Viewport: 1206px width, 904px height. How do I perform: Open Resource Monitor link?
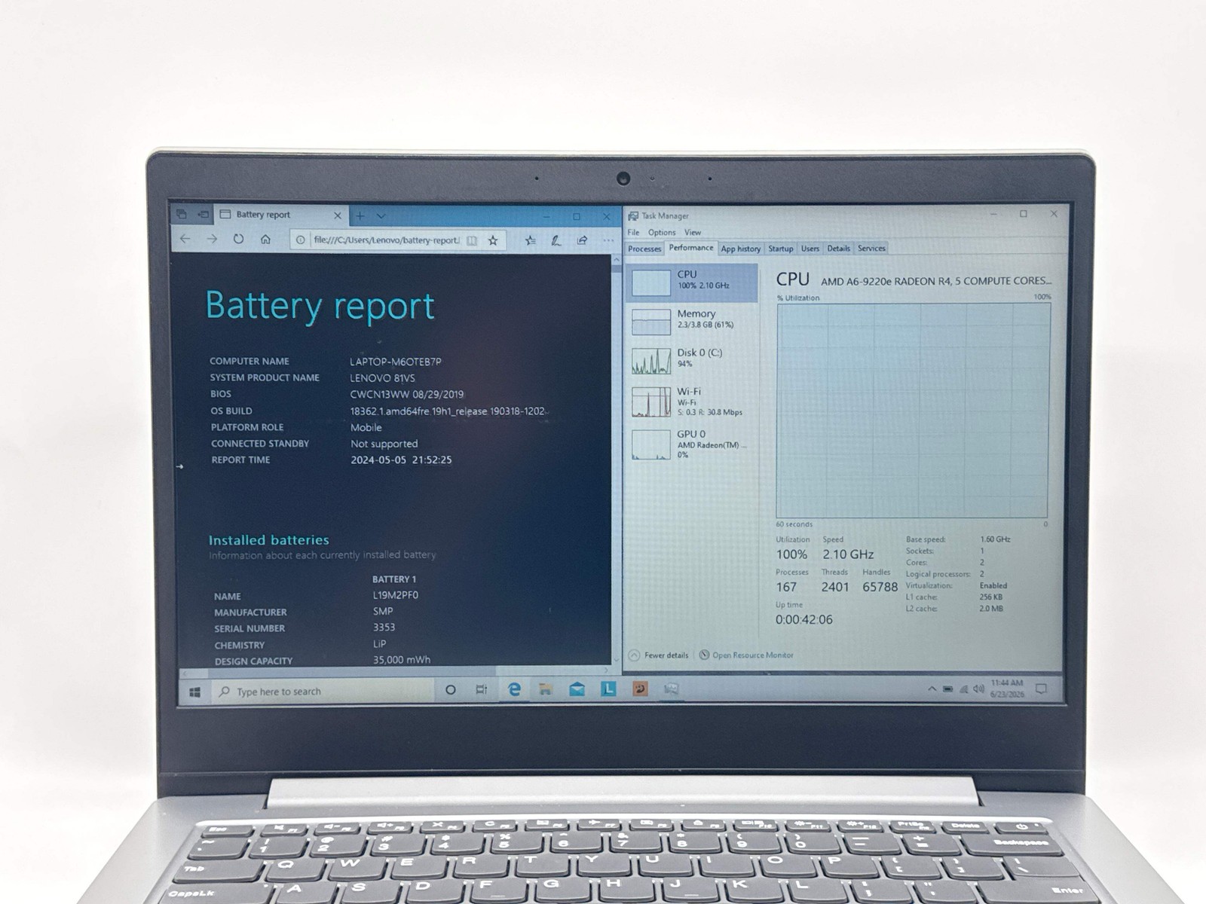click(x=746, y=655)
